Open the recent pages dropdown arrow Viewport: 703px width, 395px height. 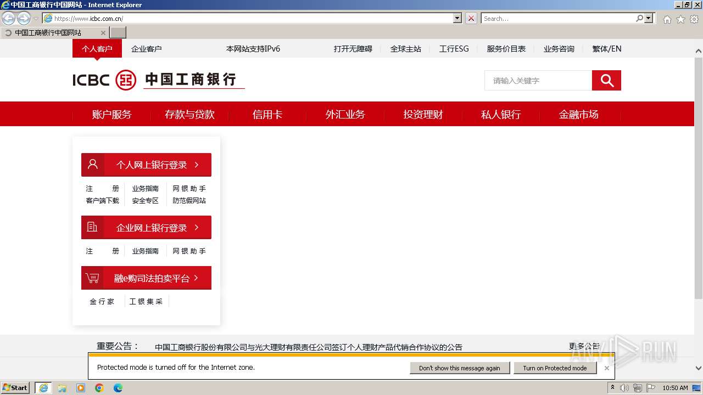(36, 19)
